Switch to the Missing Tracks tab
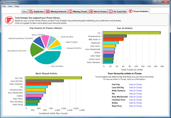 click(x=78, y=12)
